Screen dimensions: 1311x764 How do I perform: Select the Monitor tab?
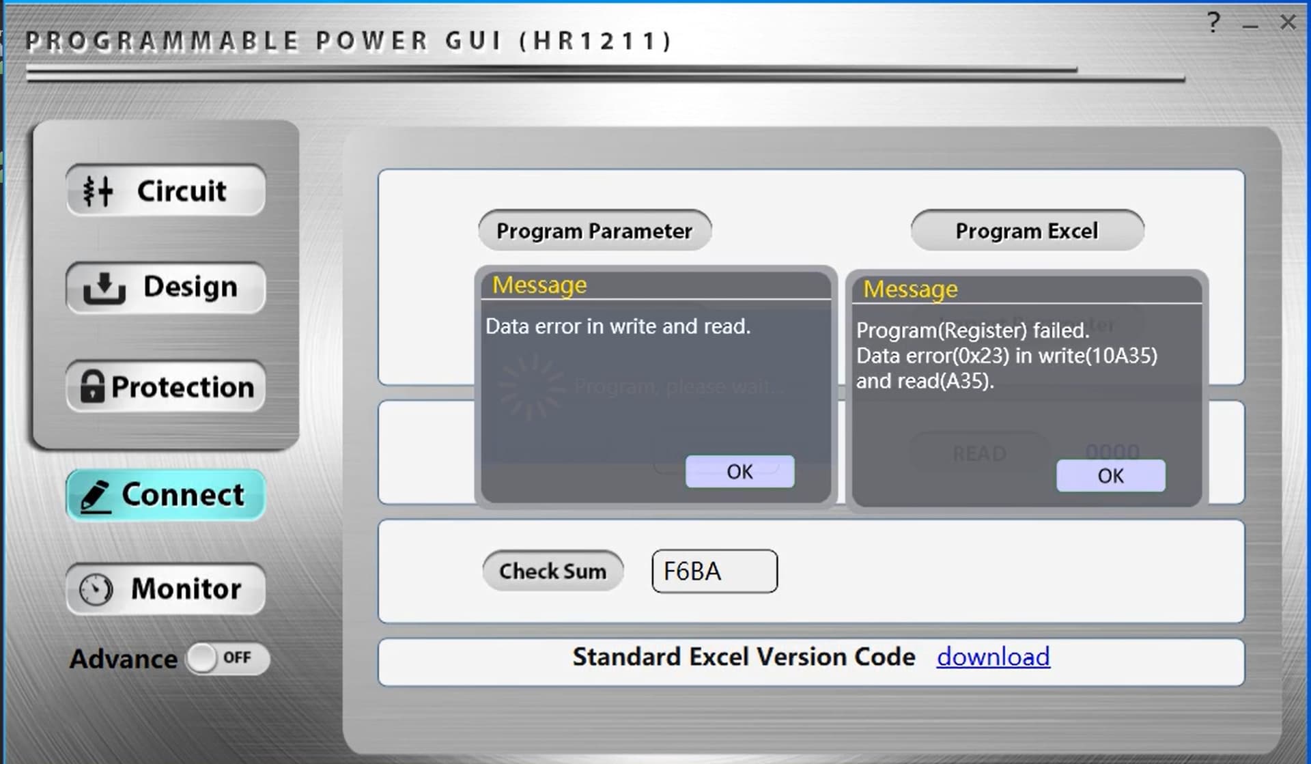coord(186,589)
